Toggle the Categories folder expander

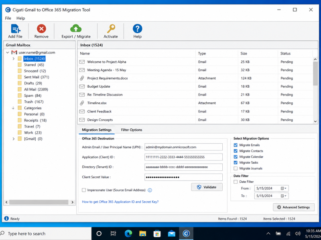(x=13, y=108)
